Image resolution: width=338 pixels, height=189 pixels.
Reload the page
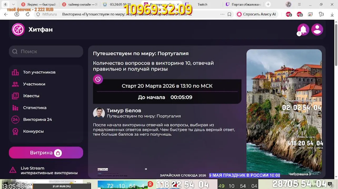pos(28,14)
